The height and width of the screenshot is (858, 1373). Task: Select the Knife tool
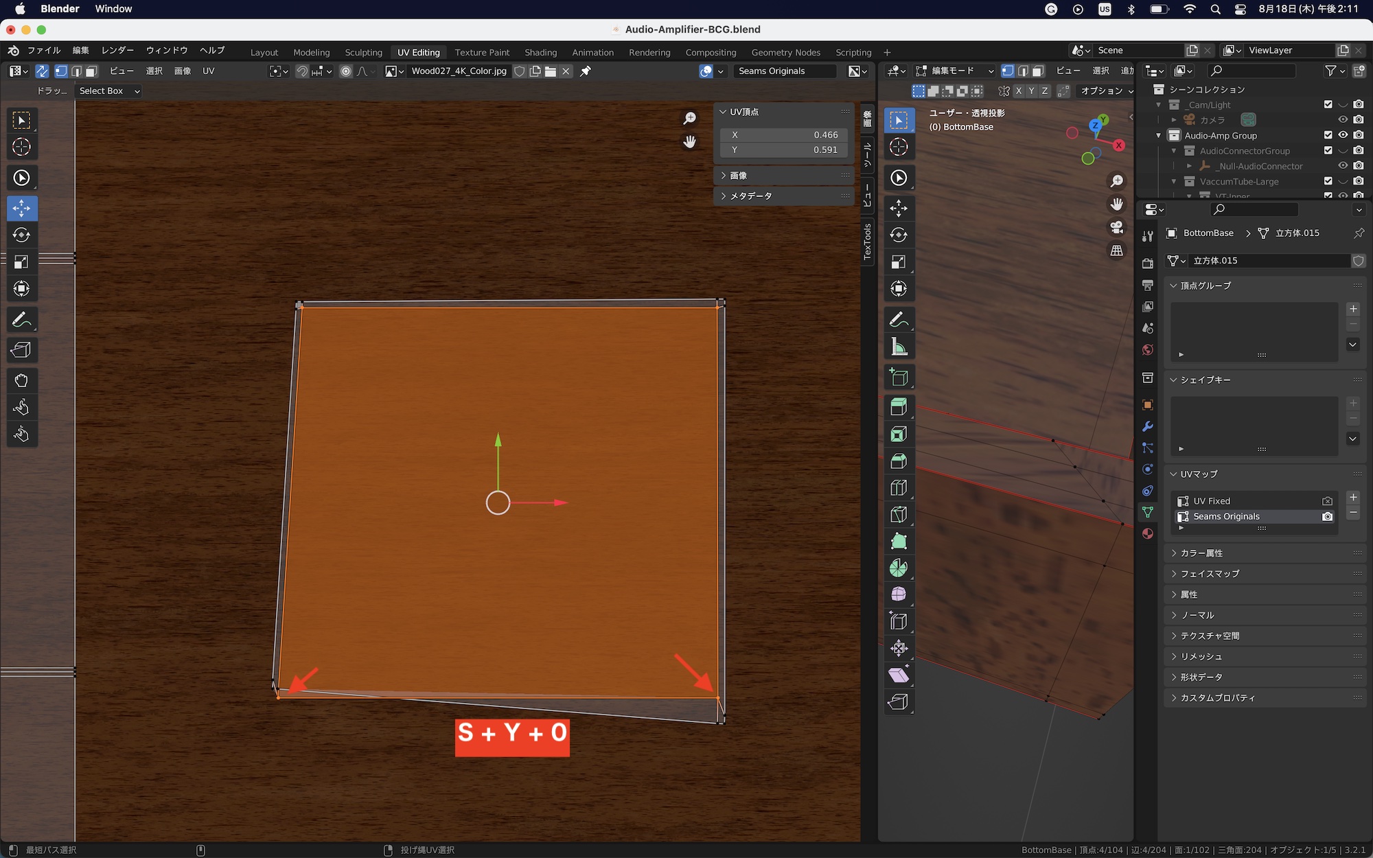pos(899,514)
